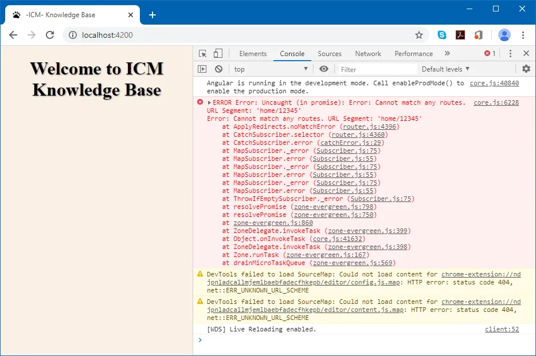Viewport: 536px width, 356px height.
Task: Bookmark this page with star icon
Action: click(419, 35)
